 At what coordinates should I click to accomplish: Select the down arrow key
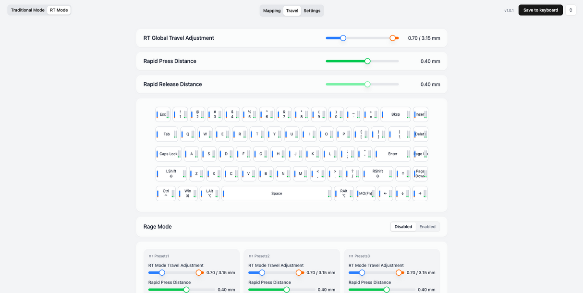tap(402, 194)
